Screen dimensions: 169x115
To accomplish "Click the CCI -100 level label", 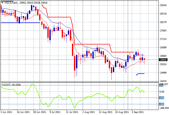I will coord(162,98).
